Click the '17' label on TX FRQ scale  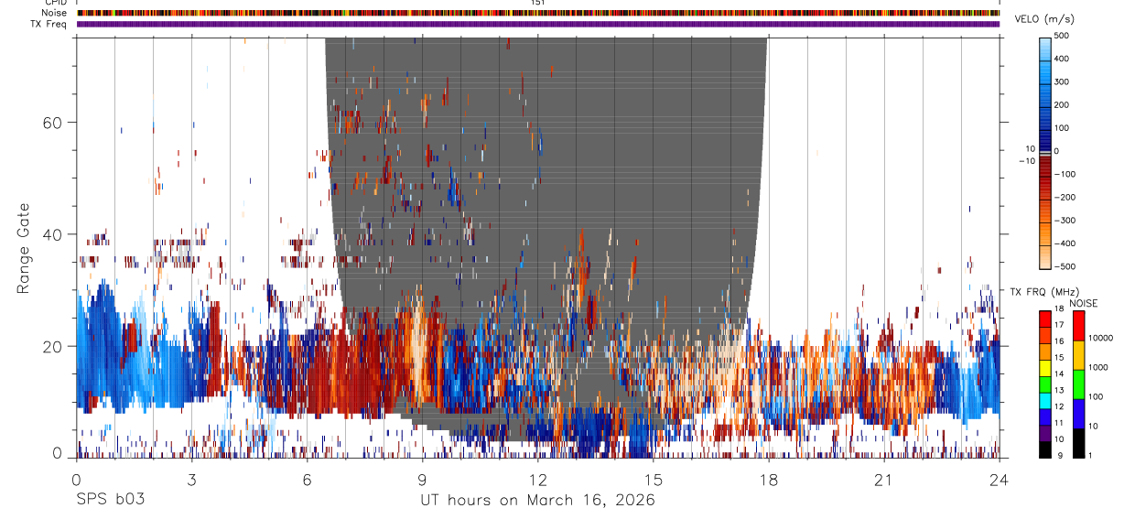(1060, 325)
